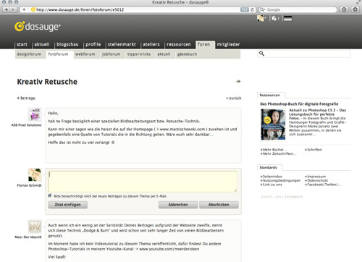The width and height of the screenshot is (362, 262).
Task: Open the Seitenindex link
Action: tap(271, 177)
